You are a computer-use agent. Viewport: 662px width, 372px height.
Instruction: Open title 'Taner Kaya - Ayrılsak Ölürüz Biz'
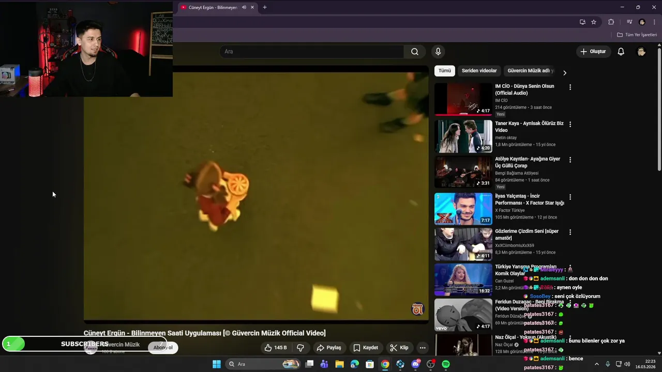click(529, 127)
